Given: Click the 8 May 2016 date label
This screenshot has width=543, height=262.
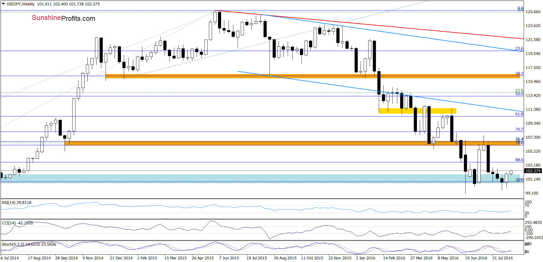Looking at the screenshot, I should point(448,258).
